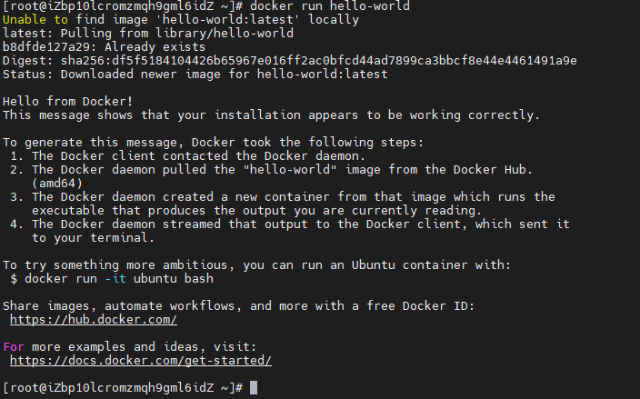This screenshot has width=640, height=399.
Task: Click the 'Hello from Docker!' line
Action: coord(67,102)
